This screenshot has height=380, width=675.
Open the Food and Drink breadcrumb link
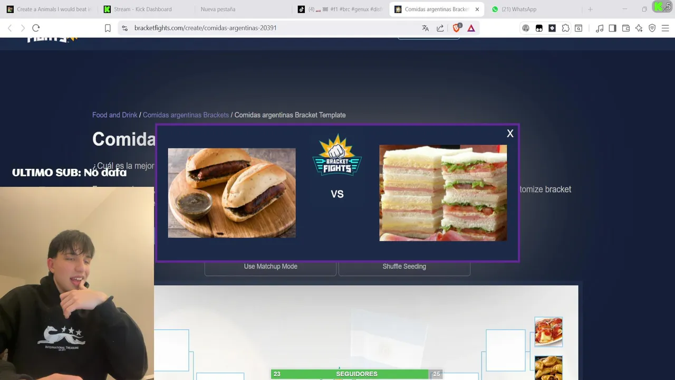click(114, 115)
